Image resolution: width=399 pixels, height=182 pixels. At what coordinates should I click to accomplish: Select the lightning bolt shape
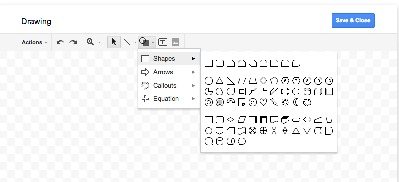tap(274, 102)
